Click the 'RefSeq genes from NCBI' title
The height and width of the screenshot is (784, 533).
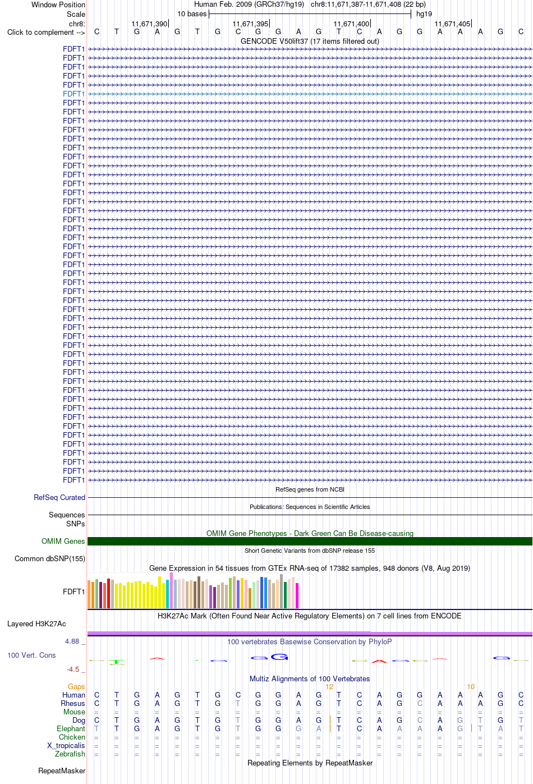(310, 489)
